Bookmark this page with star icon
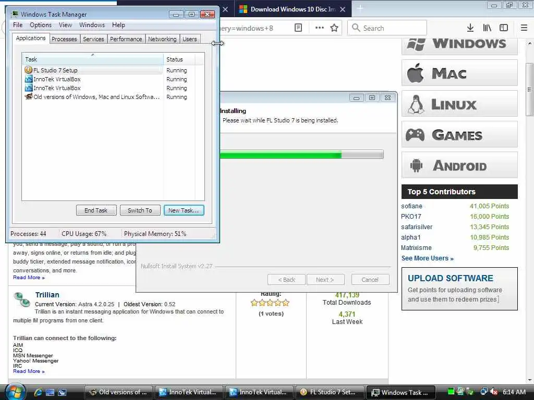534x400 pixels. tap(334, 28)
